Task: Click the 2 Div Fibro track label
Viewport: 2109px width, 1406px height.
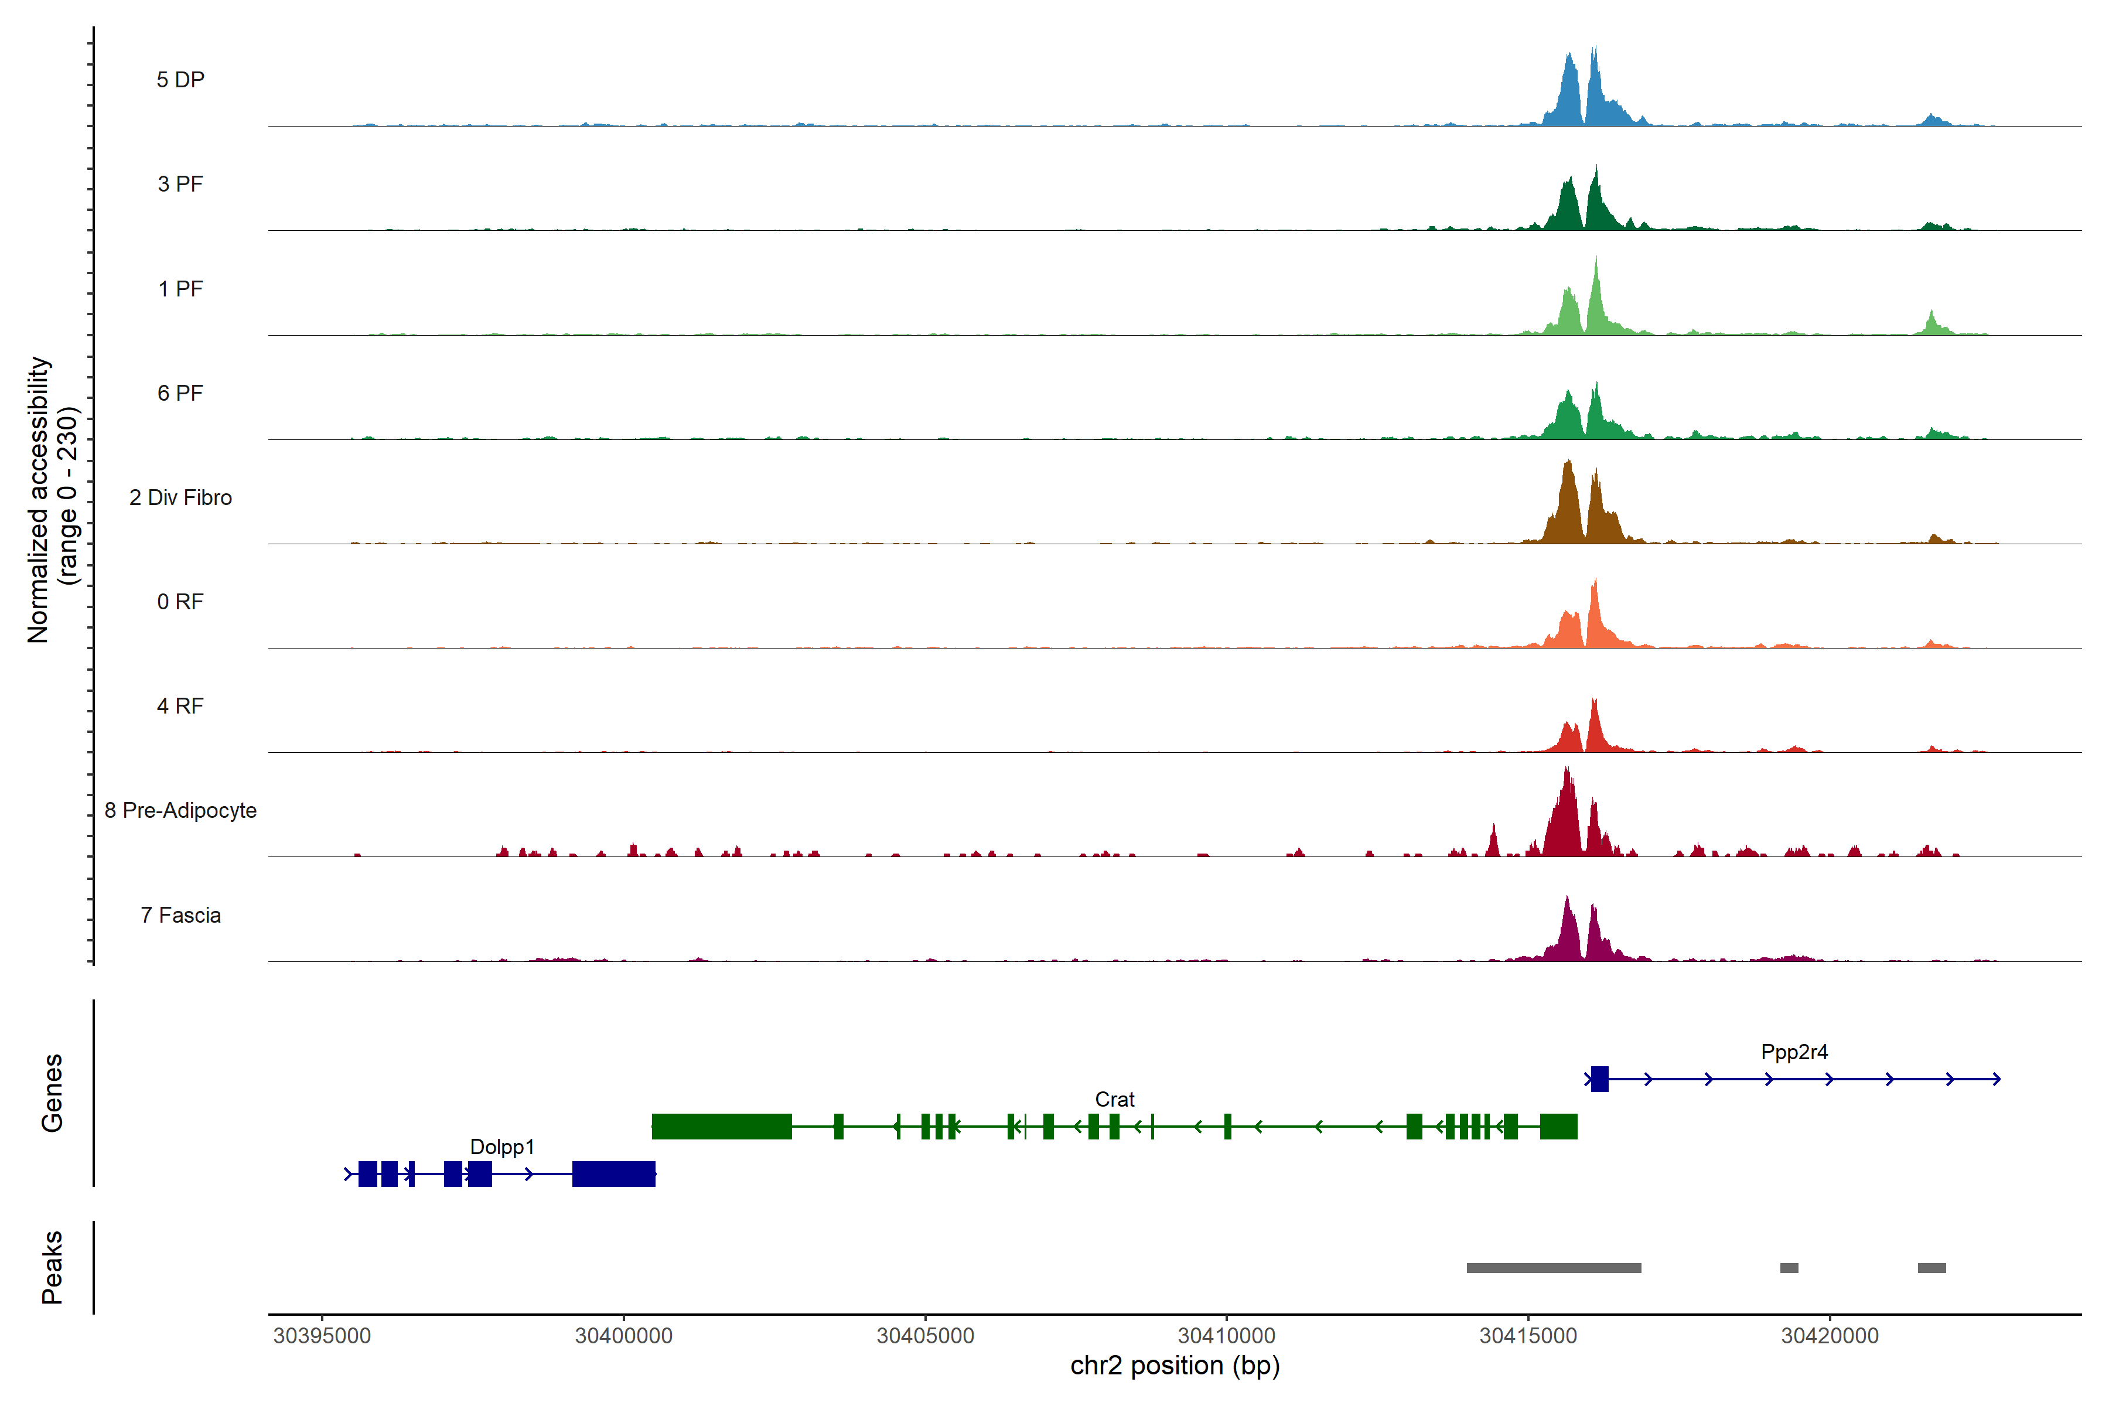Action: coord(180,497)
